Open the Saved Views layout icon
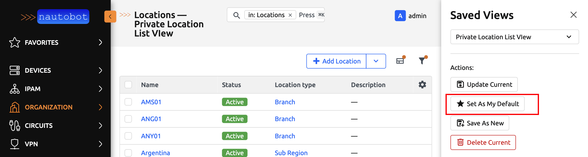The height and width of the screenshot is (157, 588). (x=400, y=61)
